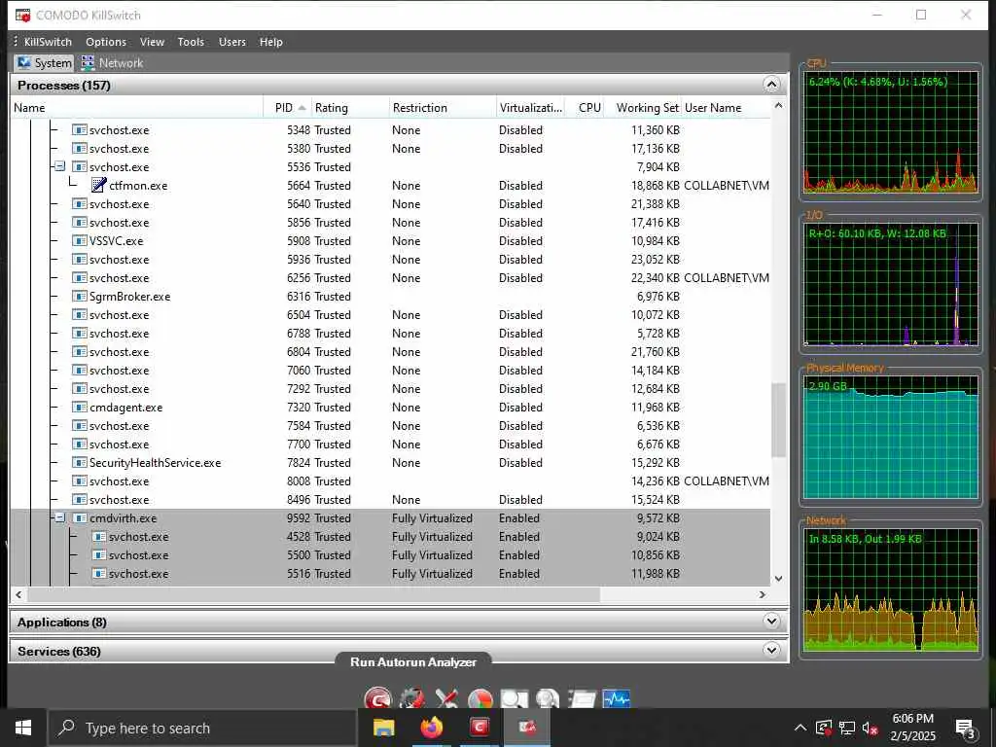Open the Windows Start menu

point(23,728)
